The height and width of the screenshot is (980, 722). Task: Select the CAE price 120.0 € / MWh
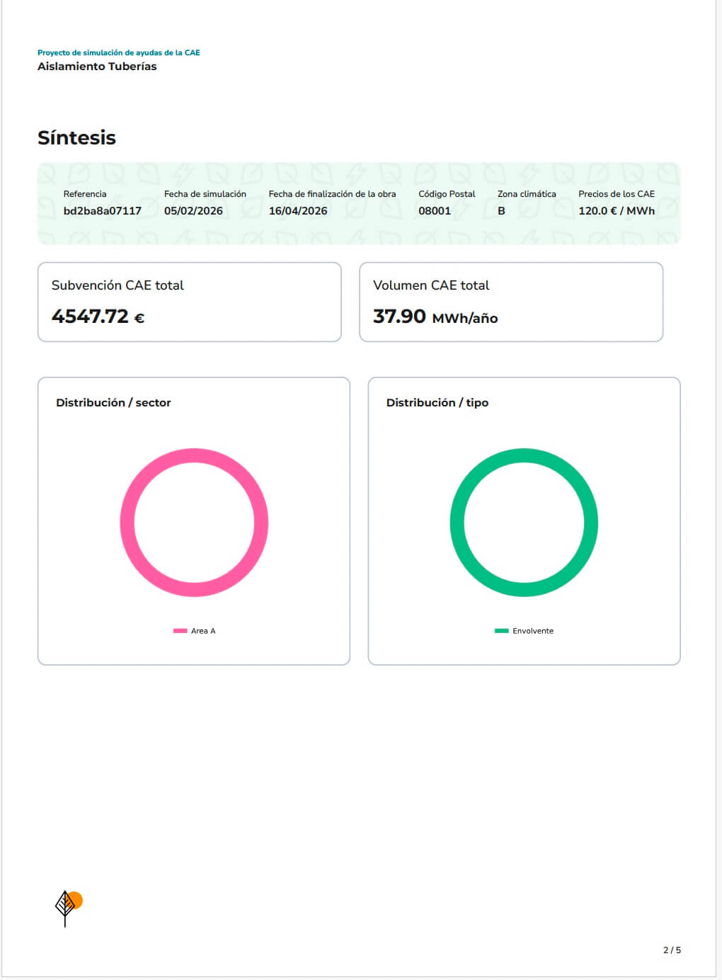coord(616,211)
